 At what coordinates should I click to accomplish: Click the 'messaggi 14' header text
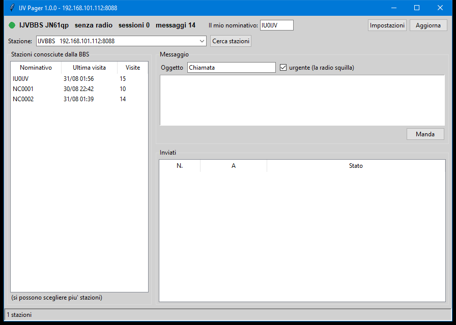[176, 25]
